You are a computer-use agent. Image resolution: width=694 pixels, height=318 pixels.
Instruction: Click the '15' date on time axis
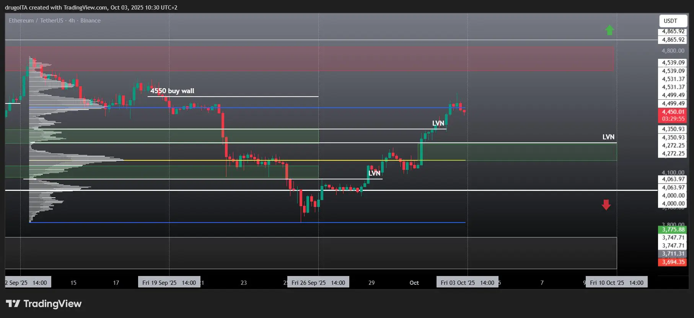pos(73,283)
